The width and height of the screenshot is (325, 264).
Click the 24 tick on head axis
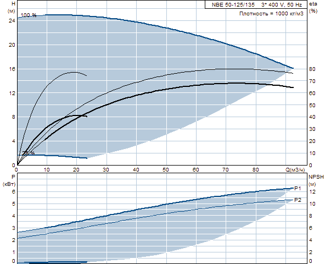(12, 21)
